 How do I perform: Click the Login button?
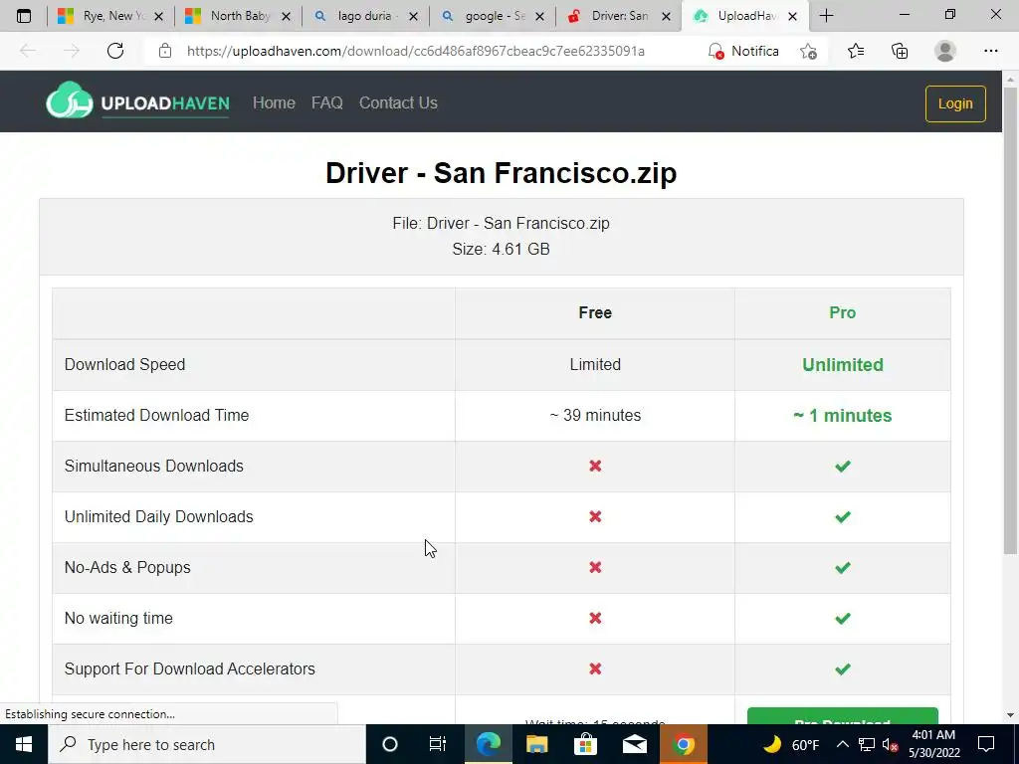pos(955,103)
